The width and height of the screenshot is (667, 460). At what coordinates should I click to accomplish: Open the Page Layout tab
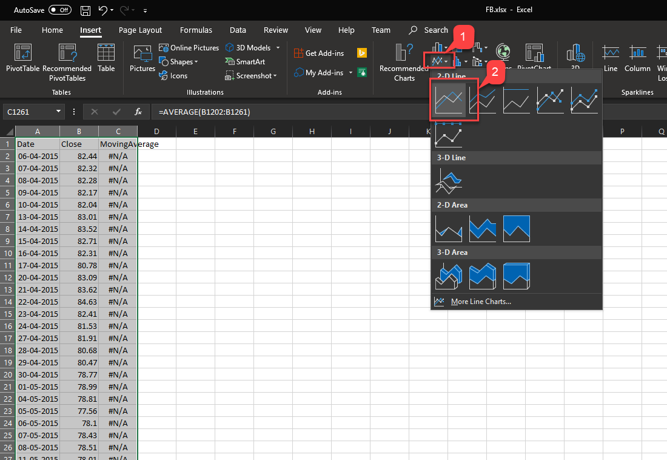140,30
